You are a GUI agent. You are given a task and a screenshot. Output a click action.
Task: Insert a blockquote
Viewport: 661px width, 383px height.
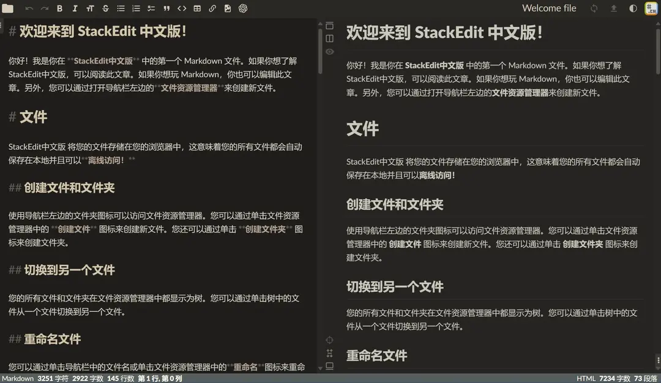click(x=165, y=8)
